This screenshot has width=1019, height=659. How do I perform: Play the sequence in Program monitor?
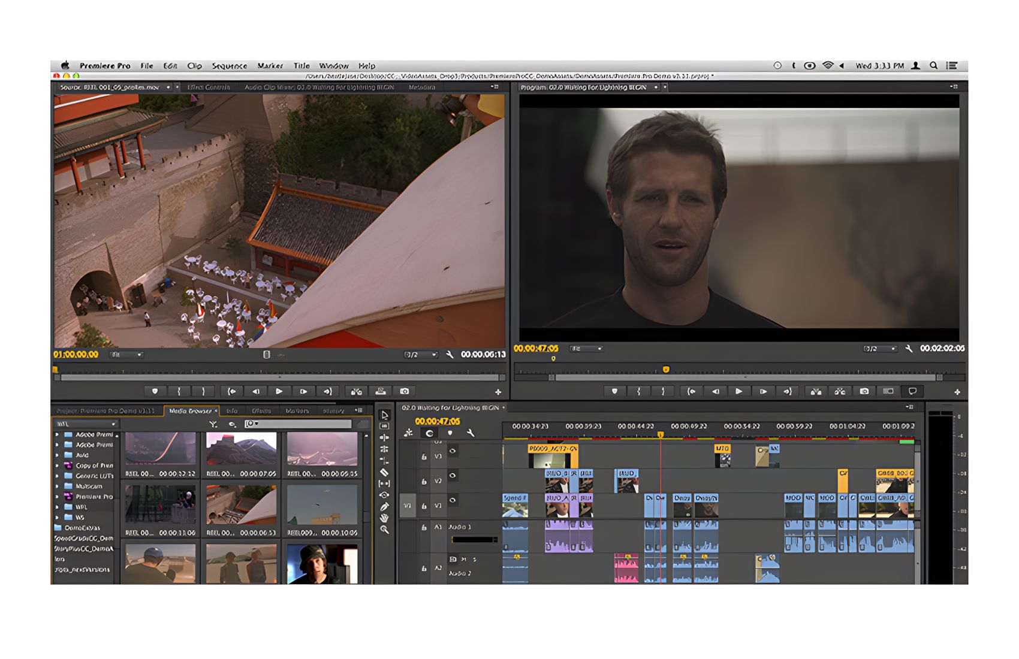(x=738, y=391)
